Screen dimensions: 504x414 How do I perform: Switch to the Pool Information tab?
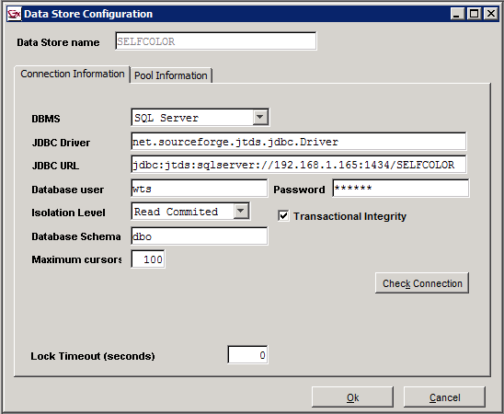[171, 75]
